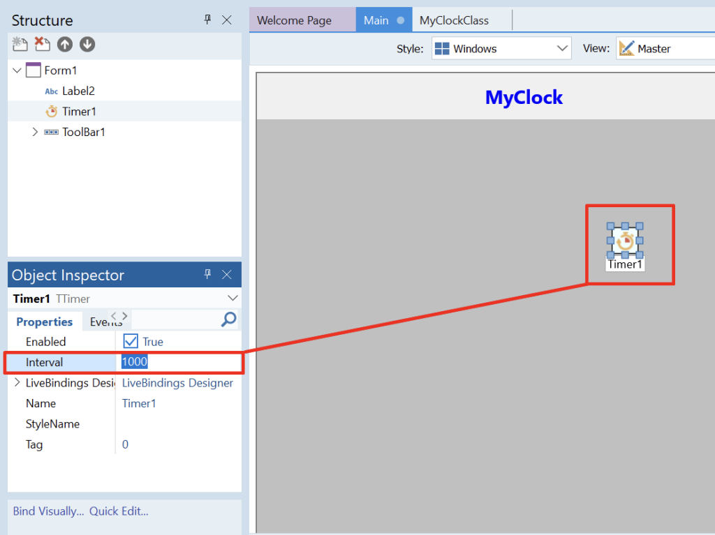This screenshot has height=535, width=715.
Task: Select Label2 in the Structure tree
Action: [x=78, y=91]
